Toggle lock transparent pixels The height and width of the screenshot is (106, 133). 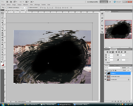coord(110,70)
